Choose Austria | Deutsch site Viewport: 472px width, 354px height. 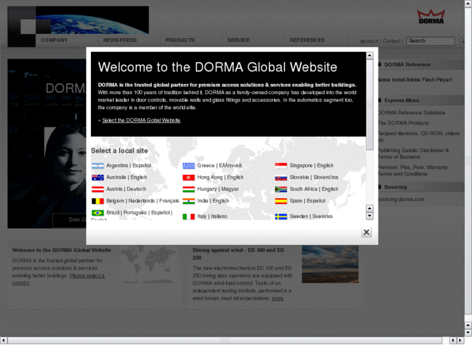coord(126,189)
